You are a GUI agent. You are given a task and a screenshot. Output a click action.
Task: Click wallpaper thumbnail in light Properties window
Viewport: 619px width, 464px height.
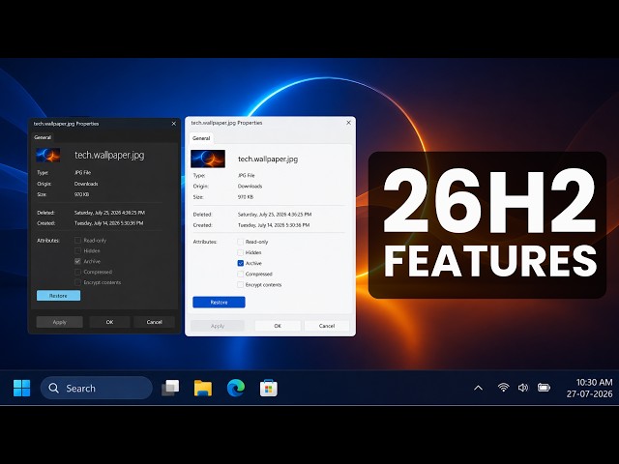coord(208,159)
